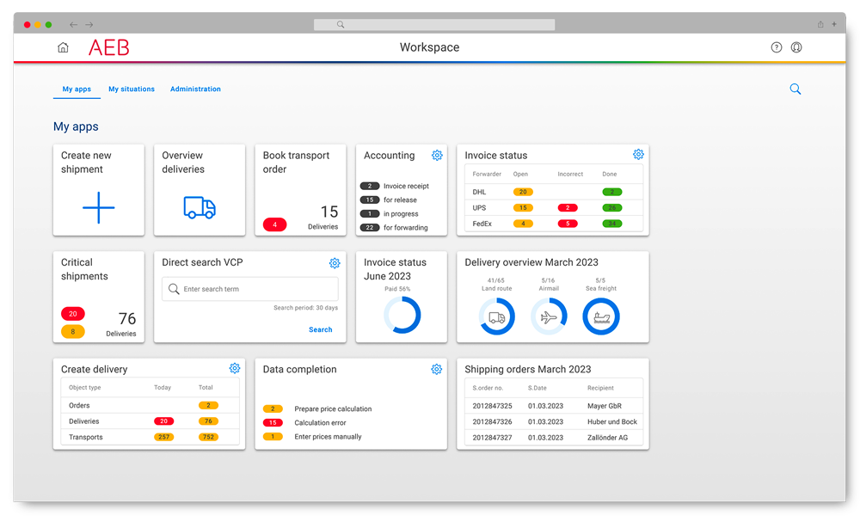Image resolution: width=860 pixels, height=516 pixels.
Task: Open new browser tab plus icon
Action: click(x=834, y=24)
